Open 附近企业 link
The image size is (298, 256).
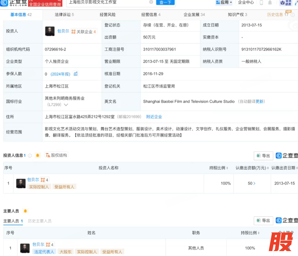154,117
